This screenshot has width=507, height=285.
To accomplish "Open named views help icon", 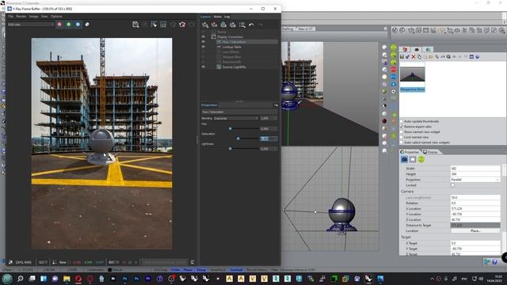I will [477, 57].
